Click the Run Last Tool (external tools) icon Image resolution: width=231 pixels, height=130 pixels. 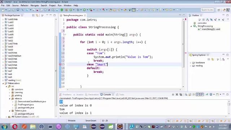91,10
